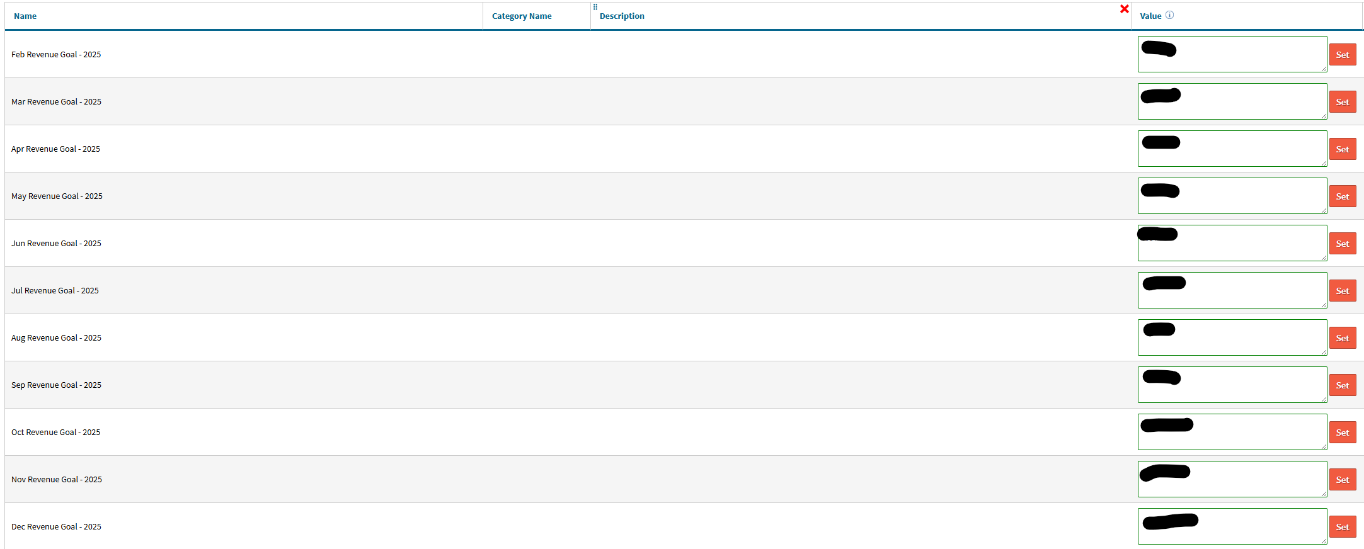Select the Oct Revenue Goal - 2025 row name
The image size is (1364, 549).
[56, 433]
